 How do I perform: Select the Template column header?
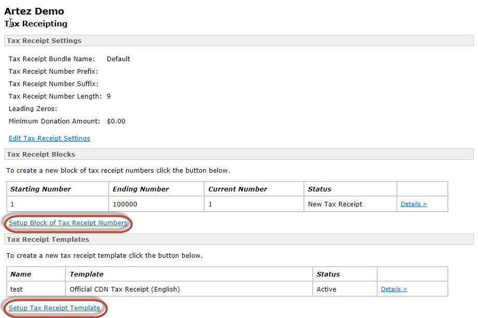(86, 274)
